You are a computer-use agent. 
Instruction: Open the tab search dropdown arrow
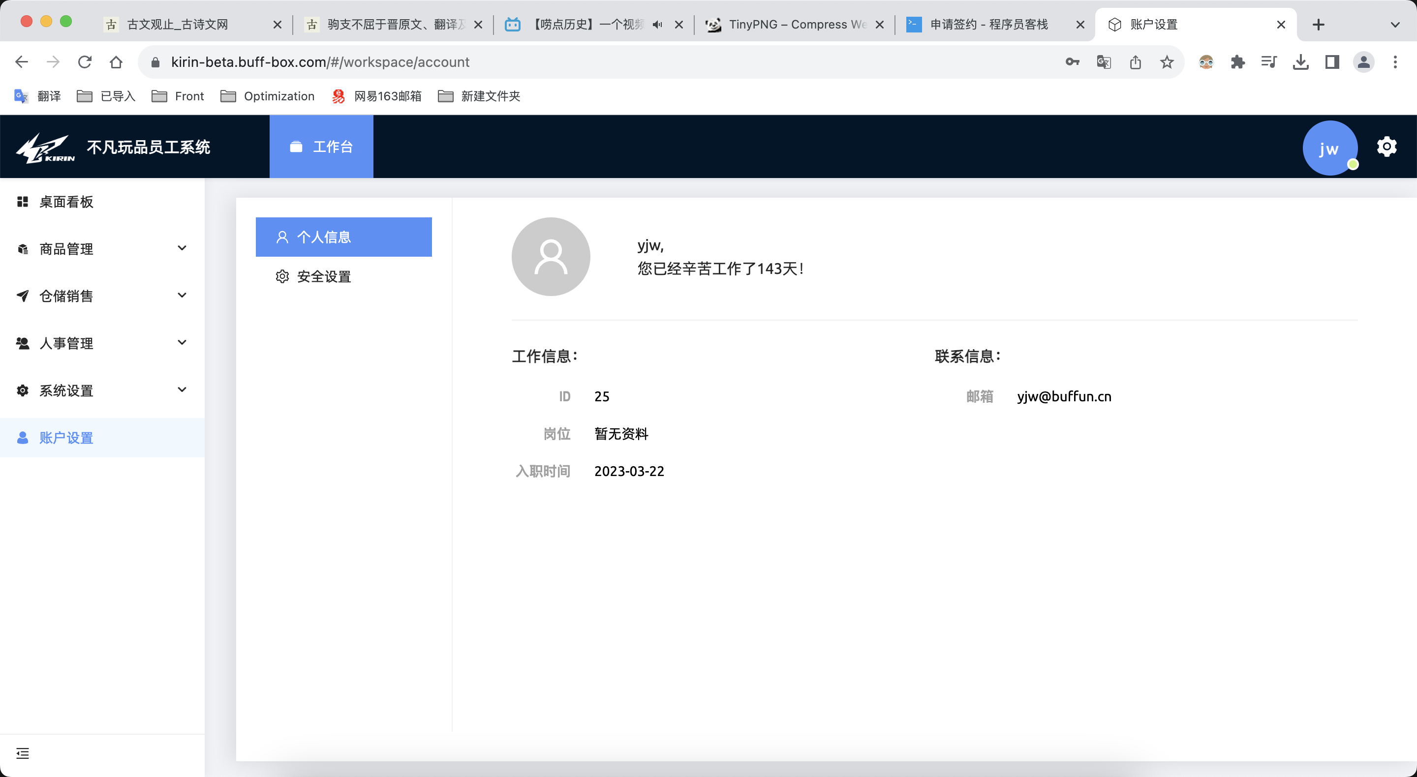pos(1395,25)
